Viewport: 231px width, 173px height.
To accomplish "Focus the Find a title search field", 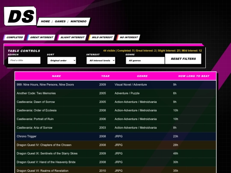I will tap(24, 60).
